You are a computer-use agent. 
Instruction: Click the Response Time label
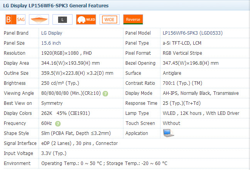click(x=141, y=103)
